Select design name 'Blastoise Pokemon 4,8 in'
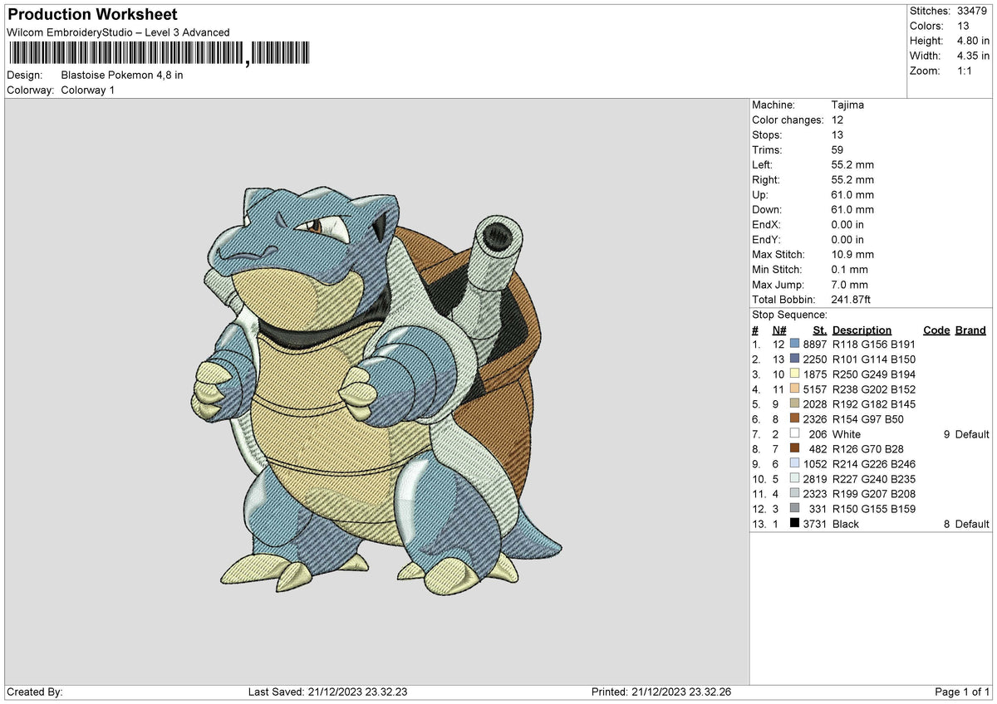Screen dimensions: 997x704 (x=122, y=75)
